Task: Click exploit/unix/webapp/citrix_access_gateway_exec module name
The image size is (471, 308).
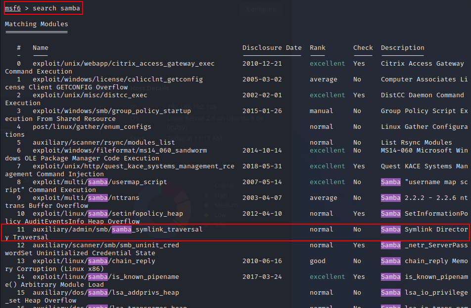Action: coord(124,64)
